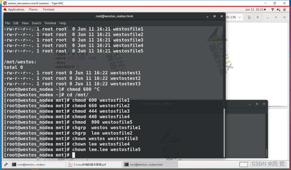The height and width of the screenshot is (170, 291).
Task: Open the Search menu in terminal
Action: tap(36, 23)
